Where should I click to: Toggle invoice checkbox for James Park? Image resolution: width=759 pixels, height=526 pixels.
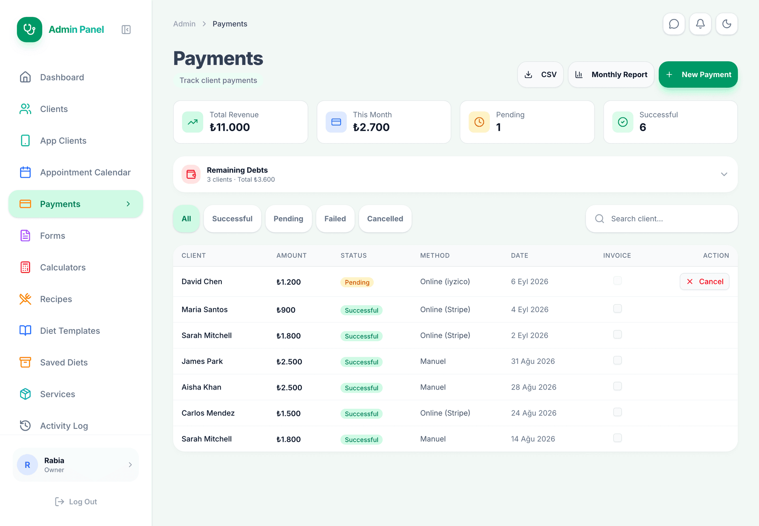pyautogui.click(x=617, y=361)
